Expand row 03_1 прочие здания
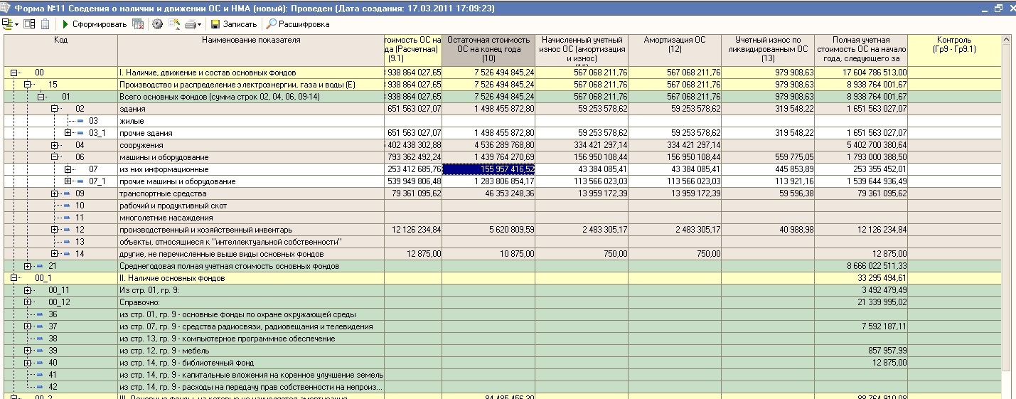This screenshot has width=1016, height=399. click(68, 133)
